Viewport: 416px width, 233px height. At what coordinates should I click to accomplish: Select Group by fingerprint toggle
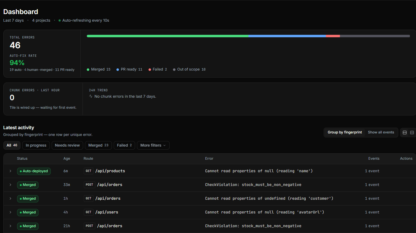click(x=345, y=132)
